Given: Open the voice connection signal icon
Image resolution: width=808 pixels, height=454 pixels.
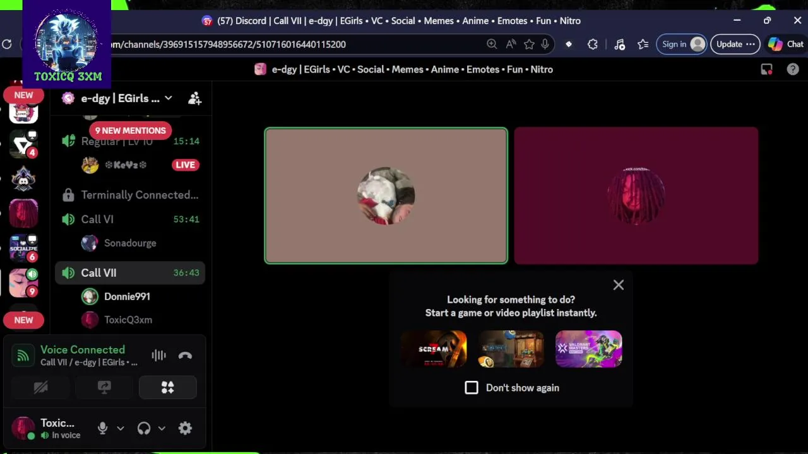Looking at the screenshot, I should pos(23,356).
